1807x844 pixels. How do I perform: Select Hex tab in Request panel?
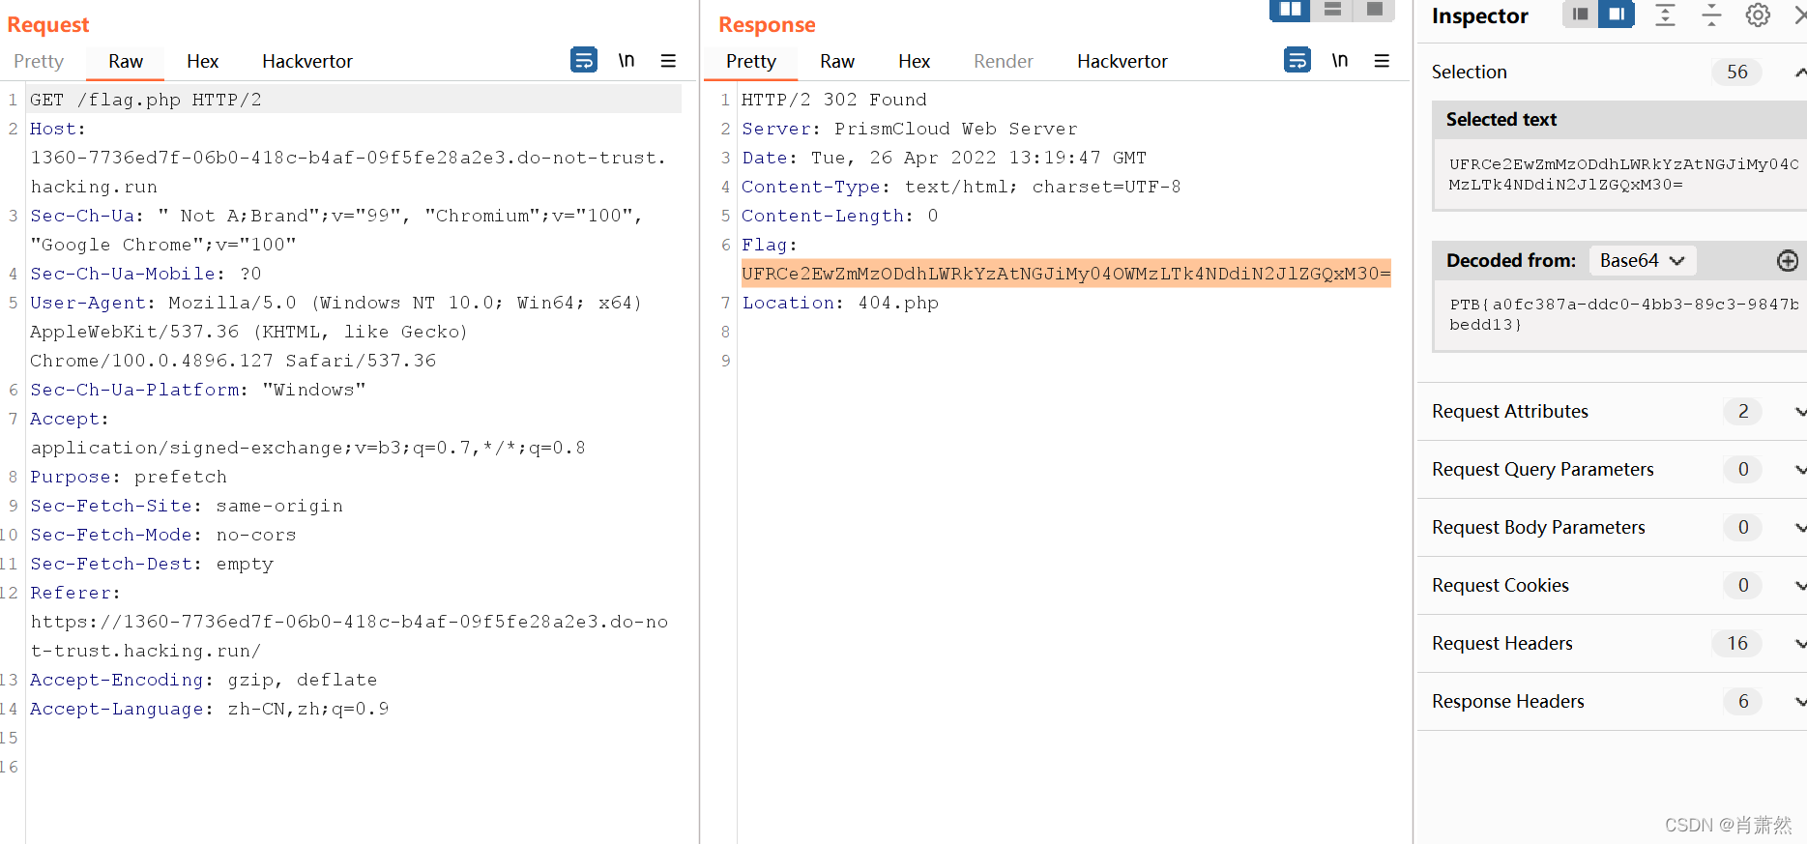tap(203, 61)
